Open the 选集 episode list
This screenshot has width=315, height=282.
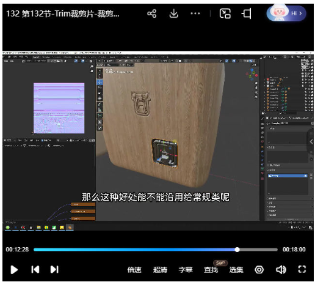236,270
